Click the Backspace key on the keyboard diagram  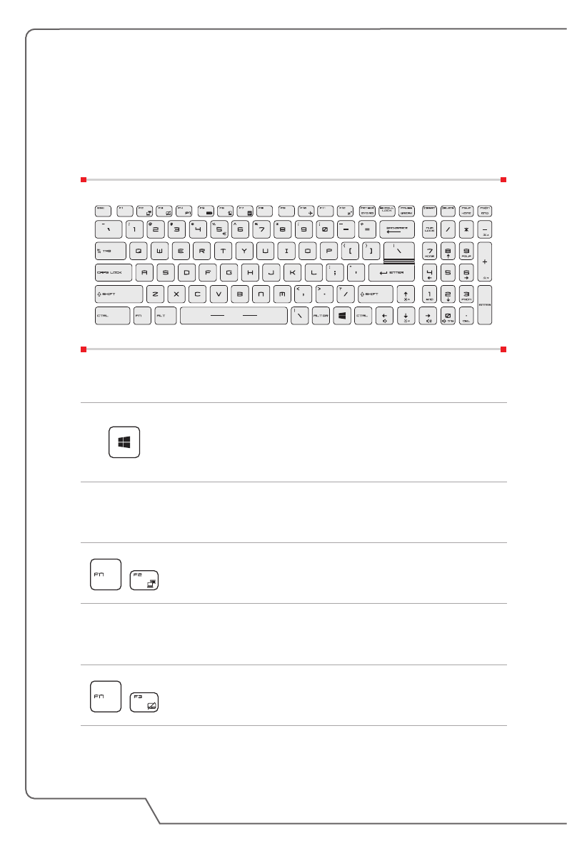(x=398, y=229)
